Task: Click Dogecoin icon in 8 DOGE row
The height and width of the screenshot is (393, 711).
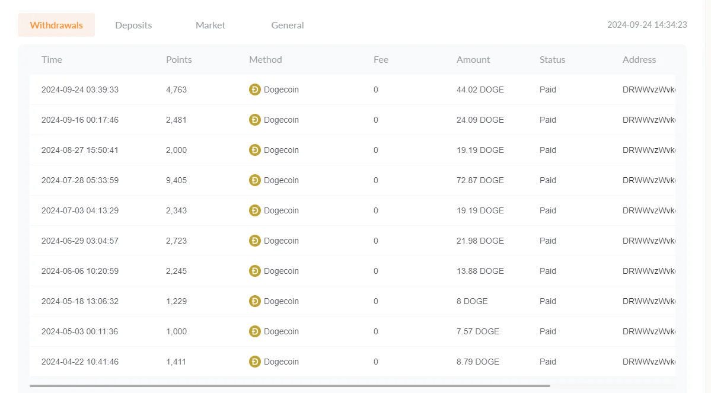Action: [255, 301]
